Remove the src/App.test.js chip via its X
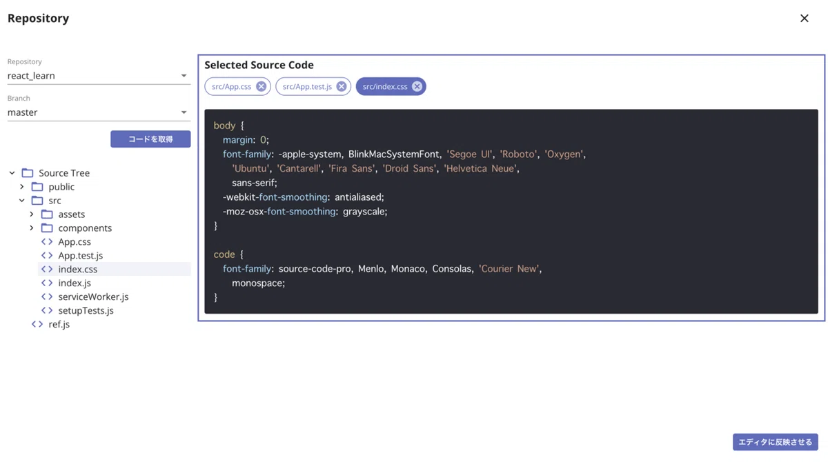828x462 pixels. (342, 87)
